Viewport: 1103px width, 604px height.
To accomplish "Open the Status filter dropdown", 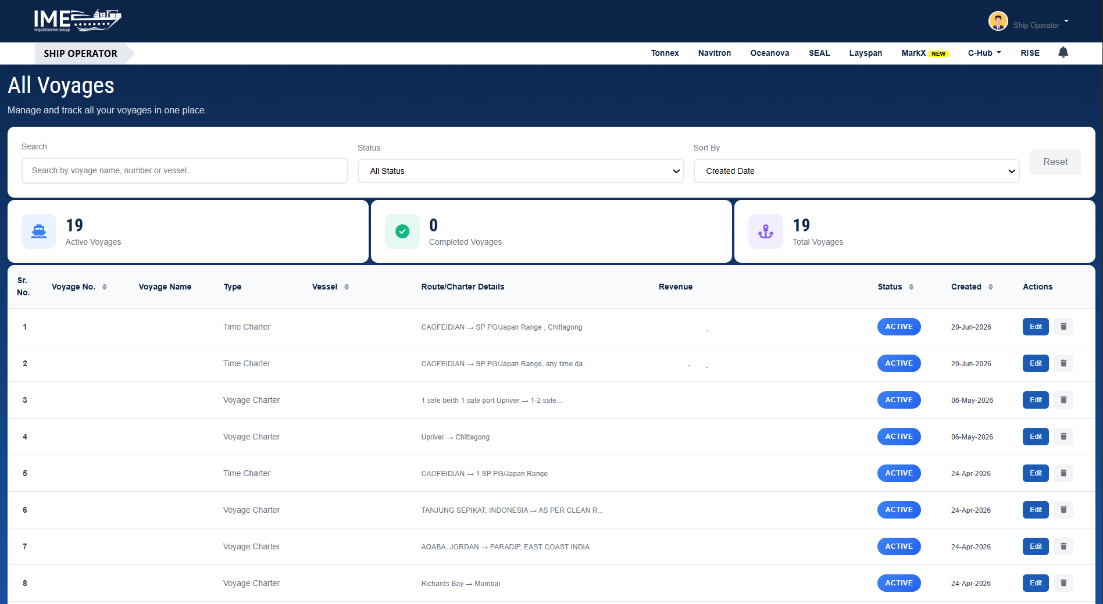I will point(521,171).
